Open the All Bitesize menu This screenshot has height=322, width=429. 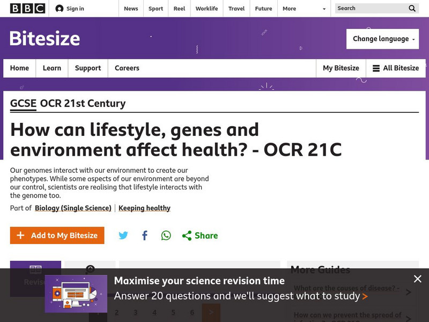[x=396, y=68]
